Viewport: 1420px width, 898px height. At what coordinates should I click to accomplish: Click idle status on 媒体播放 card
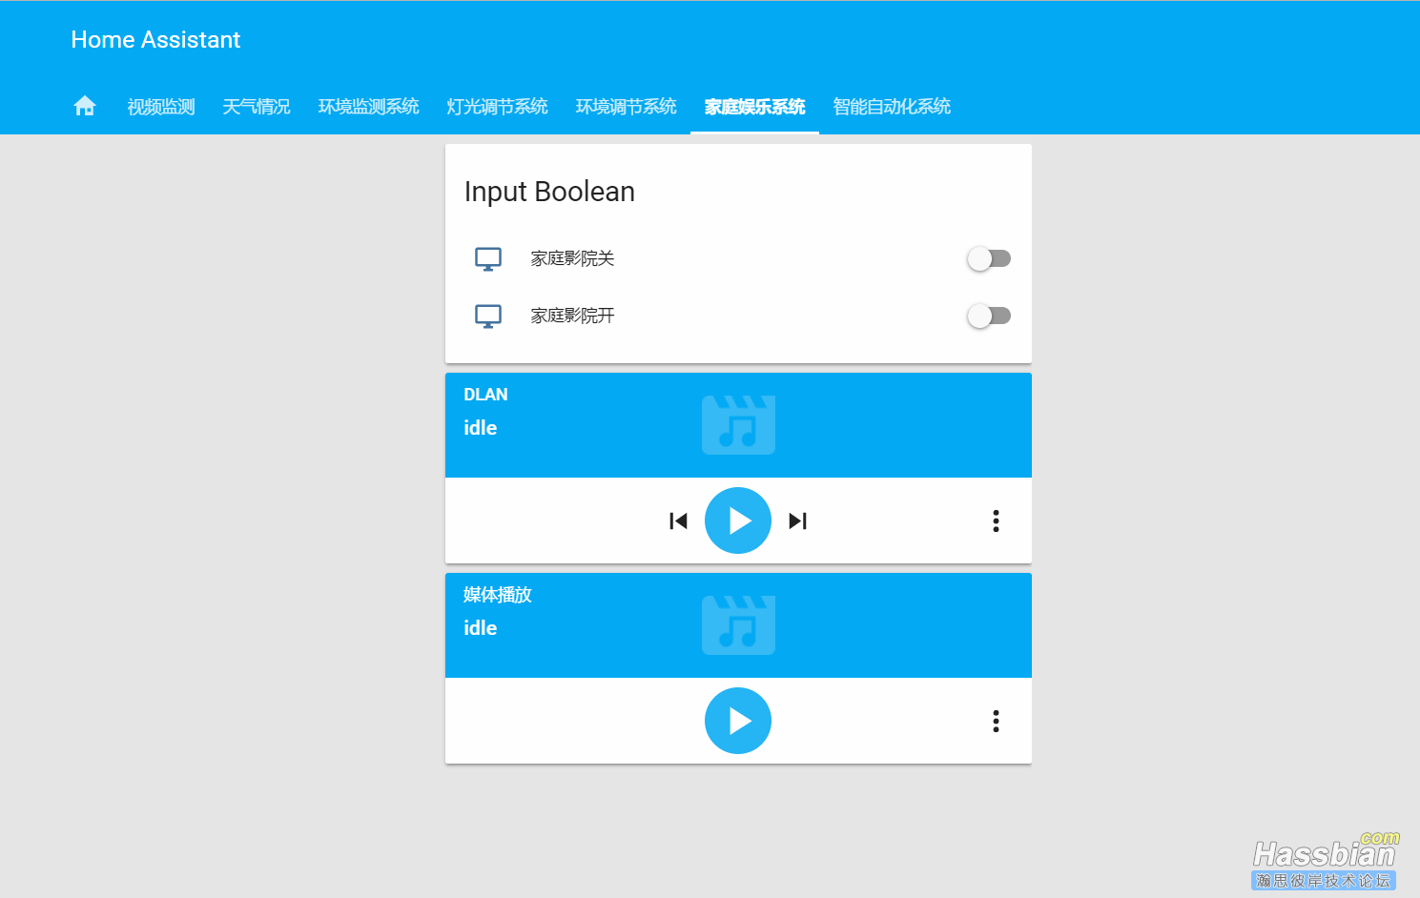[x=481, y=628]
